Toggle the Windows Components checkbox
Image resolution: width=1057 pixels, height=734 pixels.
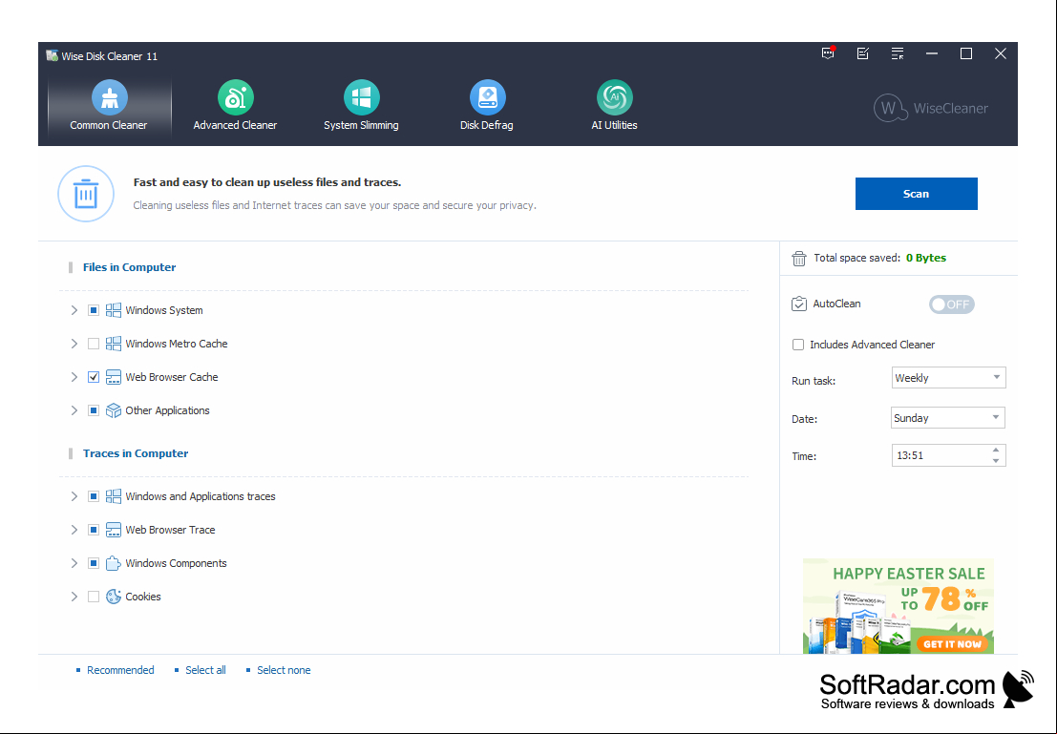[x=94, y=563]
